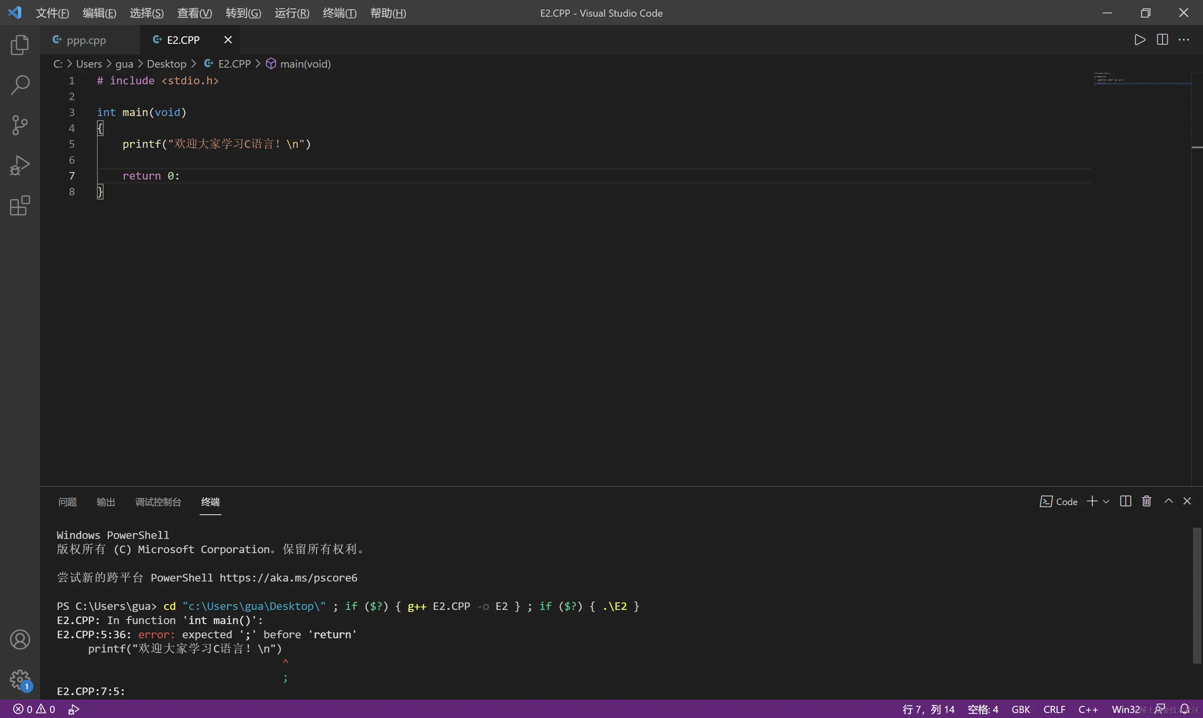This screenshot has height=718, width=1203.
Task: Open the Extensions view
Action: pos(20,206)
